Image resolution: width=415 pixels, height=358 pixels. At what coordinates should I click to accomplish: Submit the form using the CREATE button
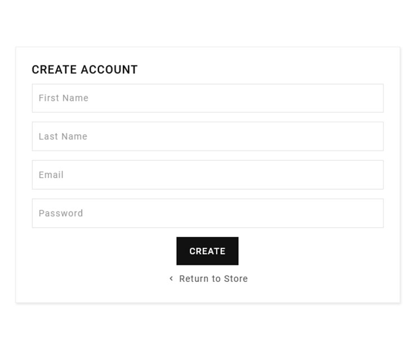coord(207,251)
